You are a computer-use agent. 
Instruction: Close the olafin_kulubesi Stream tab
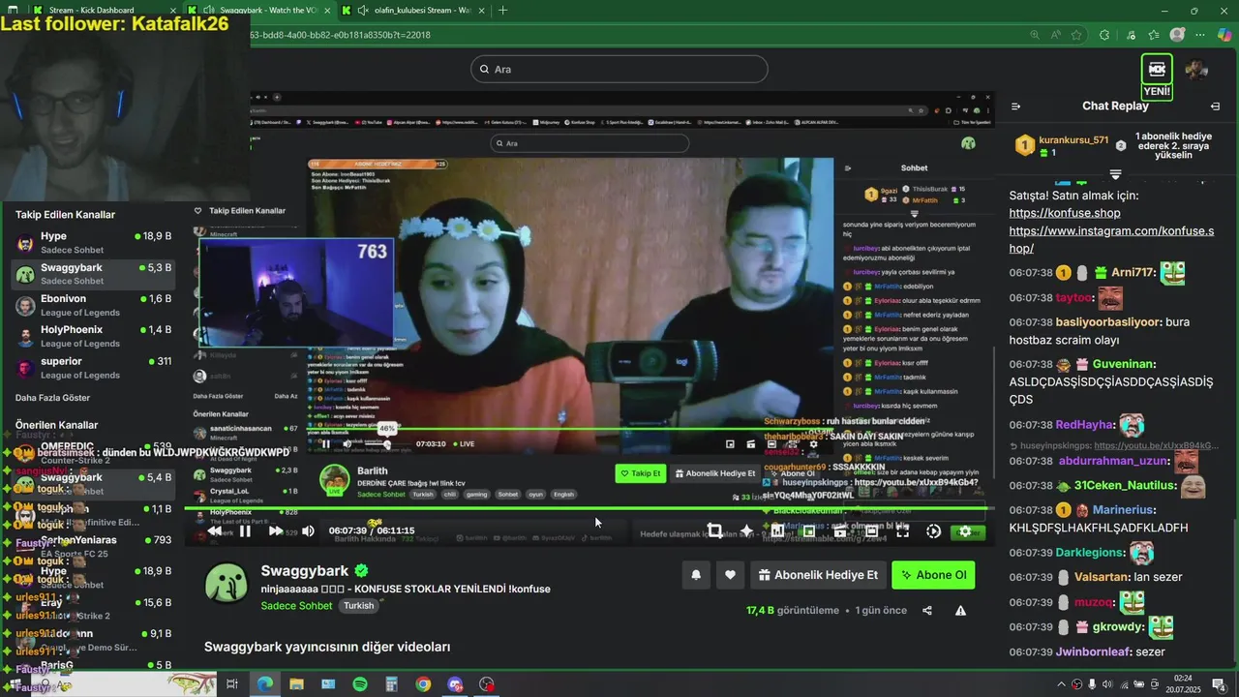click(x=482, y=10)
